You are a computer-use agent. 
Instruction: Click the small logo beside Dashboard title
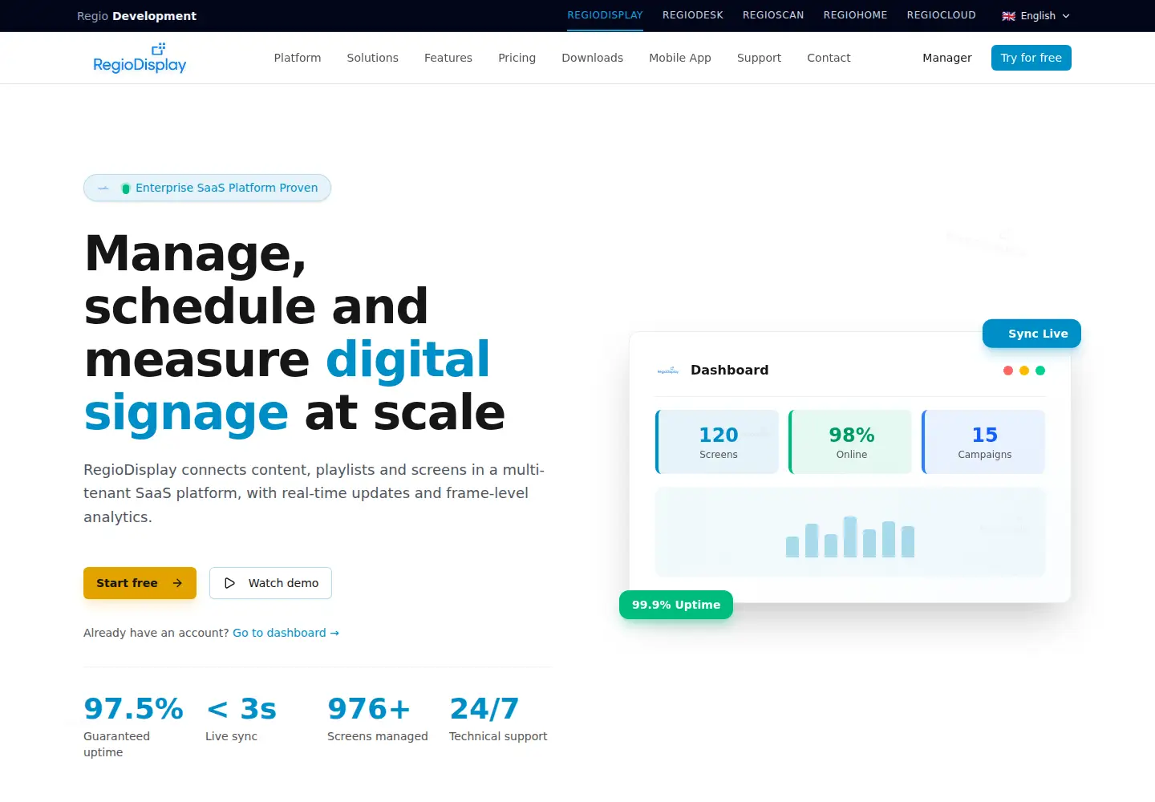click(668, 371)
